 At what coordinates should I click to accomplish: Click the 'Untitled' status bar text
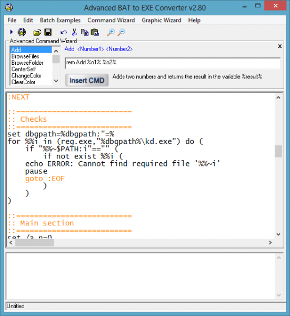point(15,306)
